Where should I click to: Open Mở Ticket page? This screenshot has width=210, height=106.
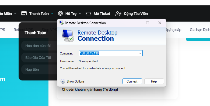tap(102, 13)
